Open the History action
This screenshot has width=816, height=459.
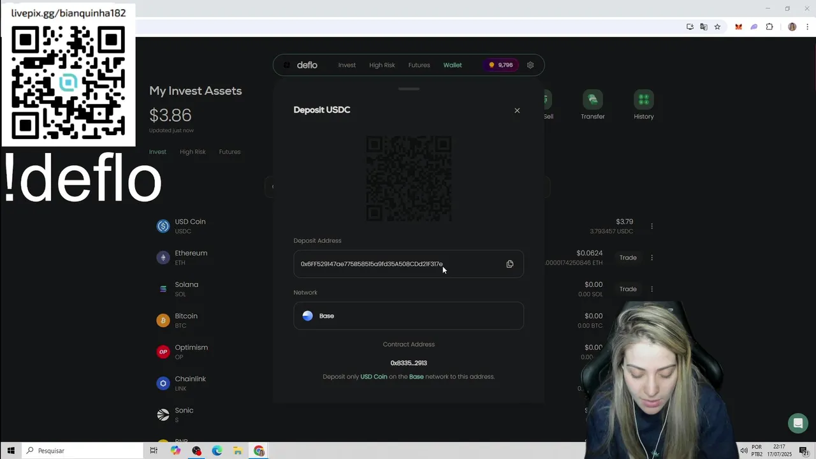[x=644, y=105]
